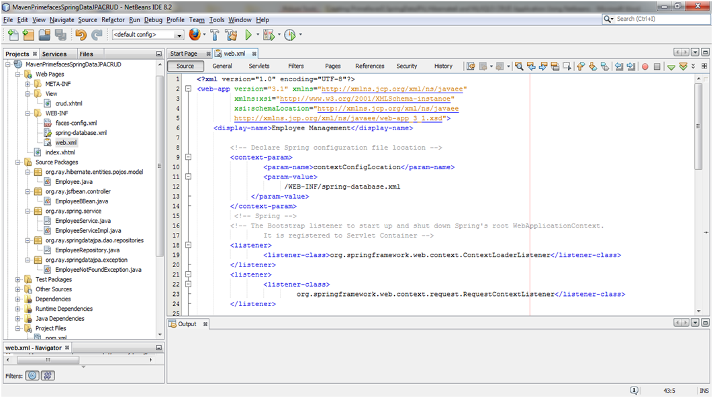Screen dimensions: 713x398
Task: Click the Save All toolbar icon
Action: coord(60,35)
